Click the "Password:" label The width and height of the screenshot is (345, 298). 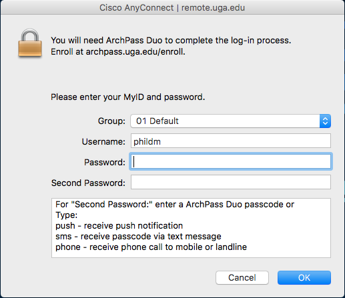pyautogui.click(x=105, y=163)
